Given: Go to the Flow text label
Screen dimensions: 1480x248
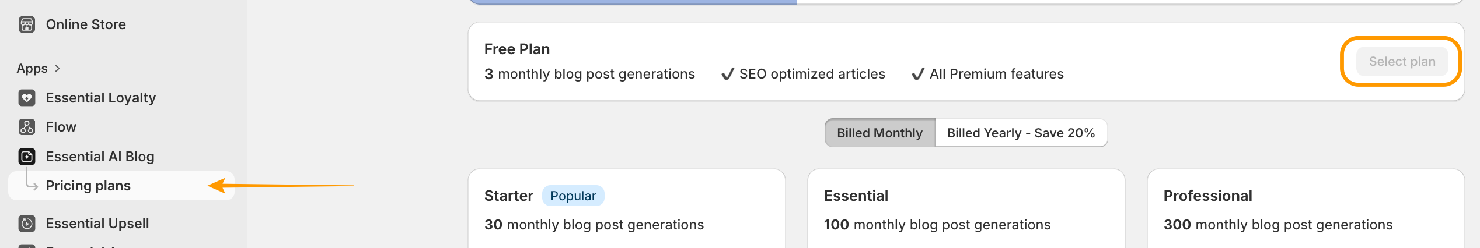Looking at the screenshot, I should 61,127.
